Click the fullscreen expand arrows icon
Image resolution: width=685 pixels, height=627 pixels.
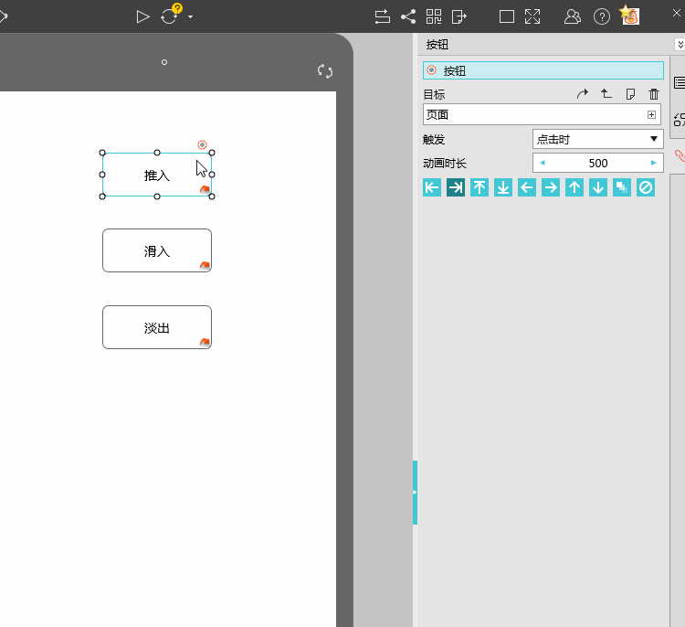click(532, 17)
